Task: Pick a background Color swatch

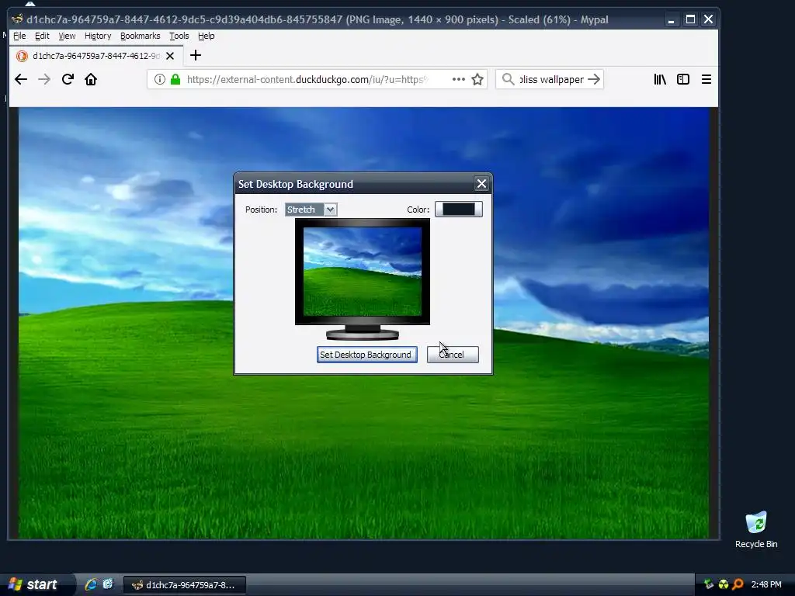Action: tap(458, 210)
